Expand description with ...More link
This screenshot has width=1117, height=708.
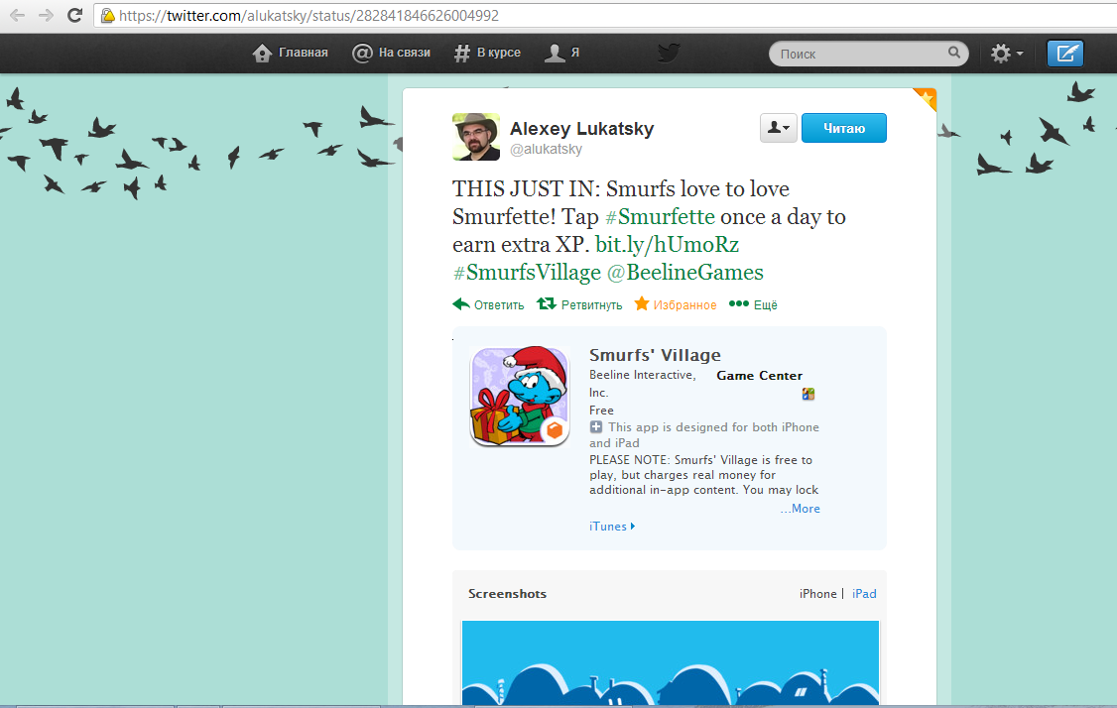coord(800,509)
